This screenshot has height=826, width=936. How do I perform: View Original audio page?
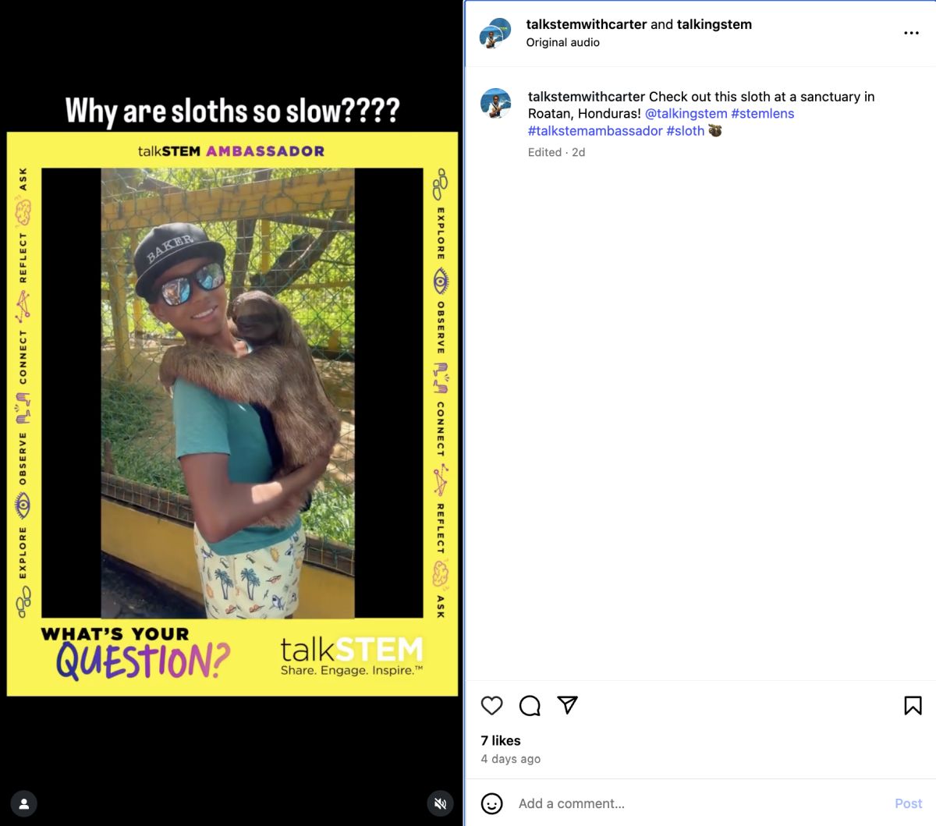[x=563, y=42]
